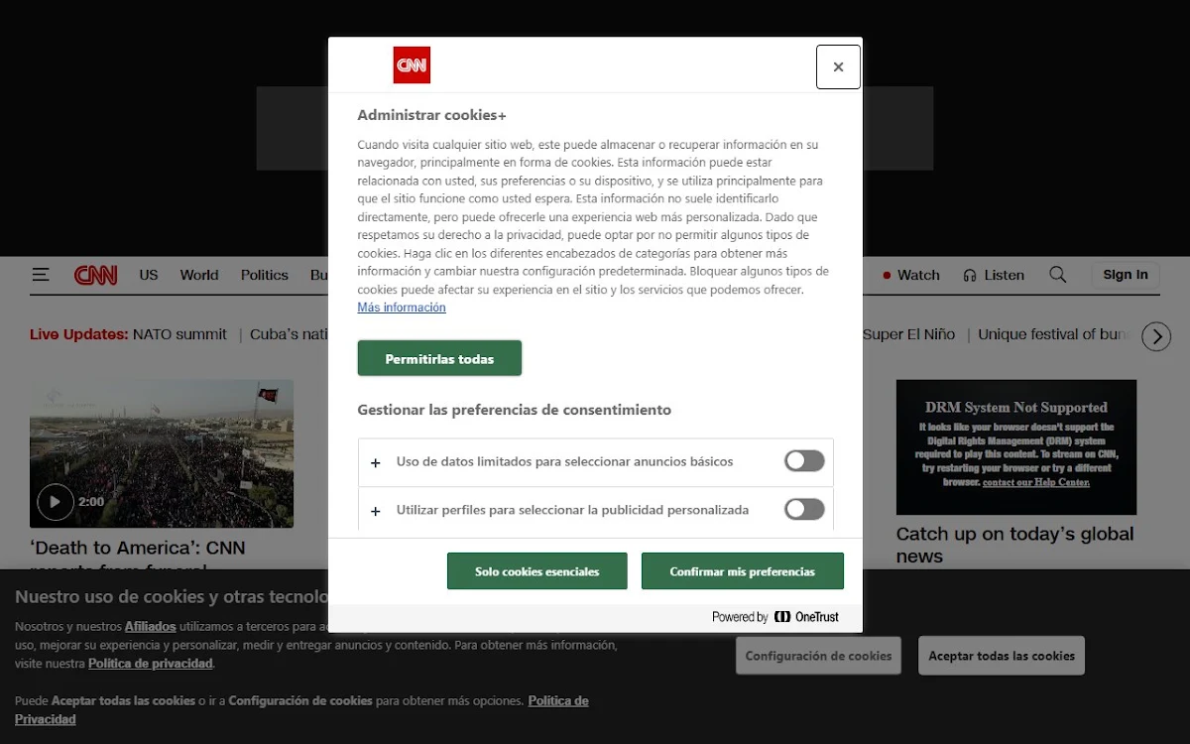Open the 'Afiliados' link in cookie banner
Viewport: 1190px width, 744px height.
pyautogui.click(x=151, y=626)
